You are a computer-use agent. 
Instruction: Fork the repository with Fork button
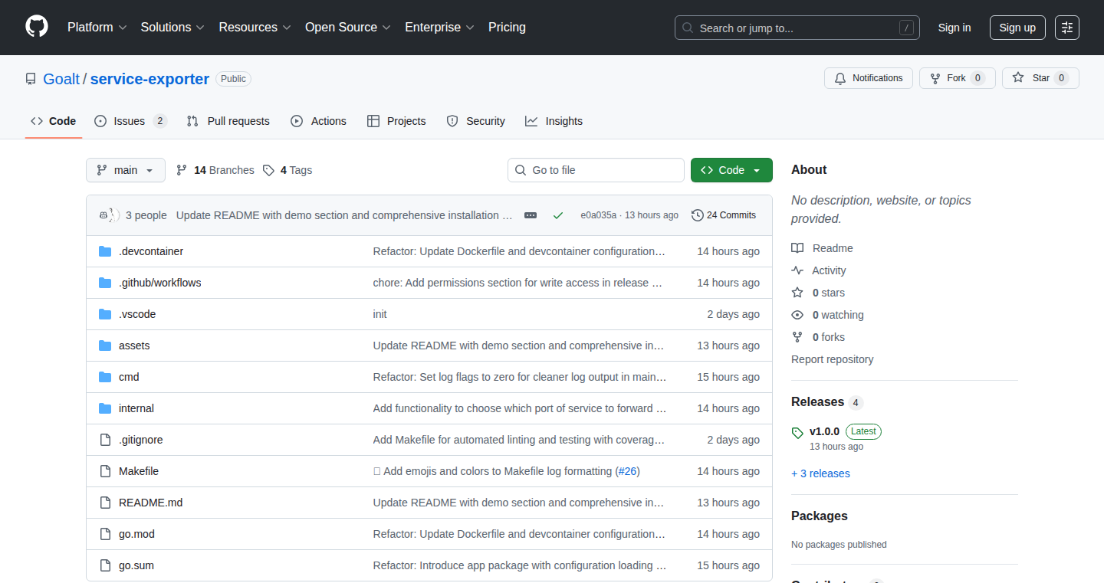pyautogui.click(x=957, y=78)
